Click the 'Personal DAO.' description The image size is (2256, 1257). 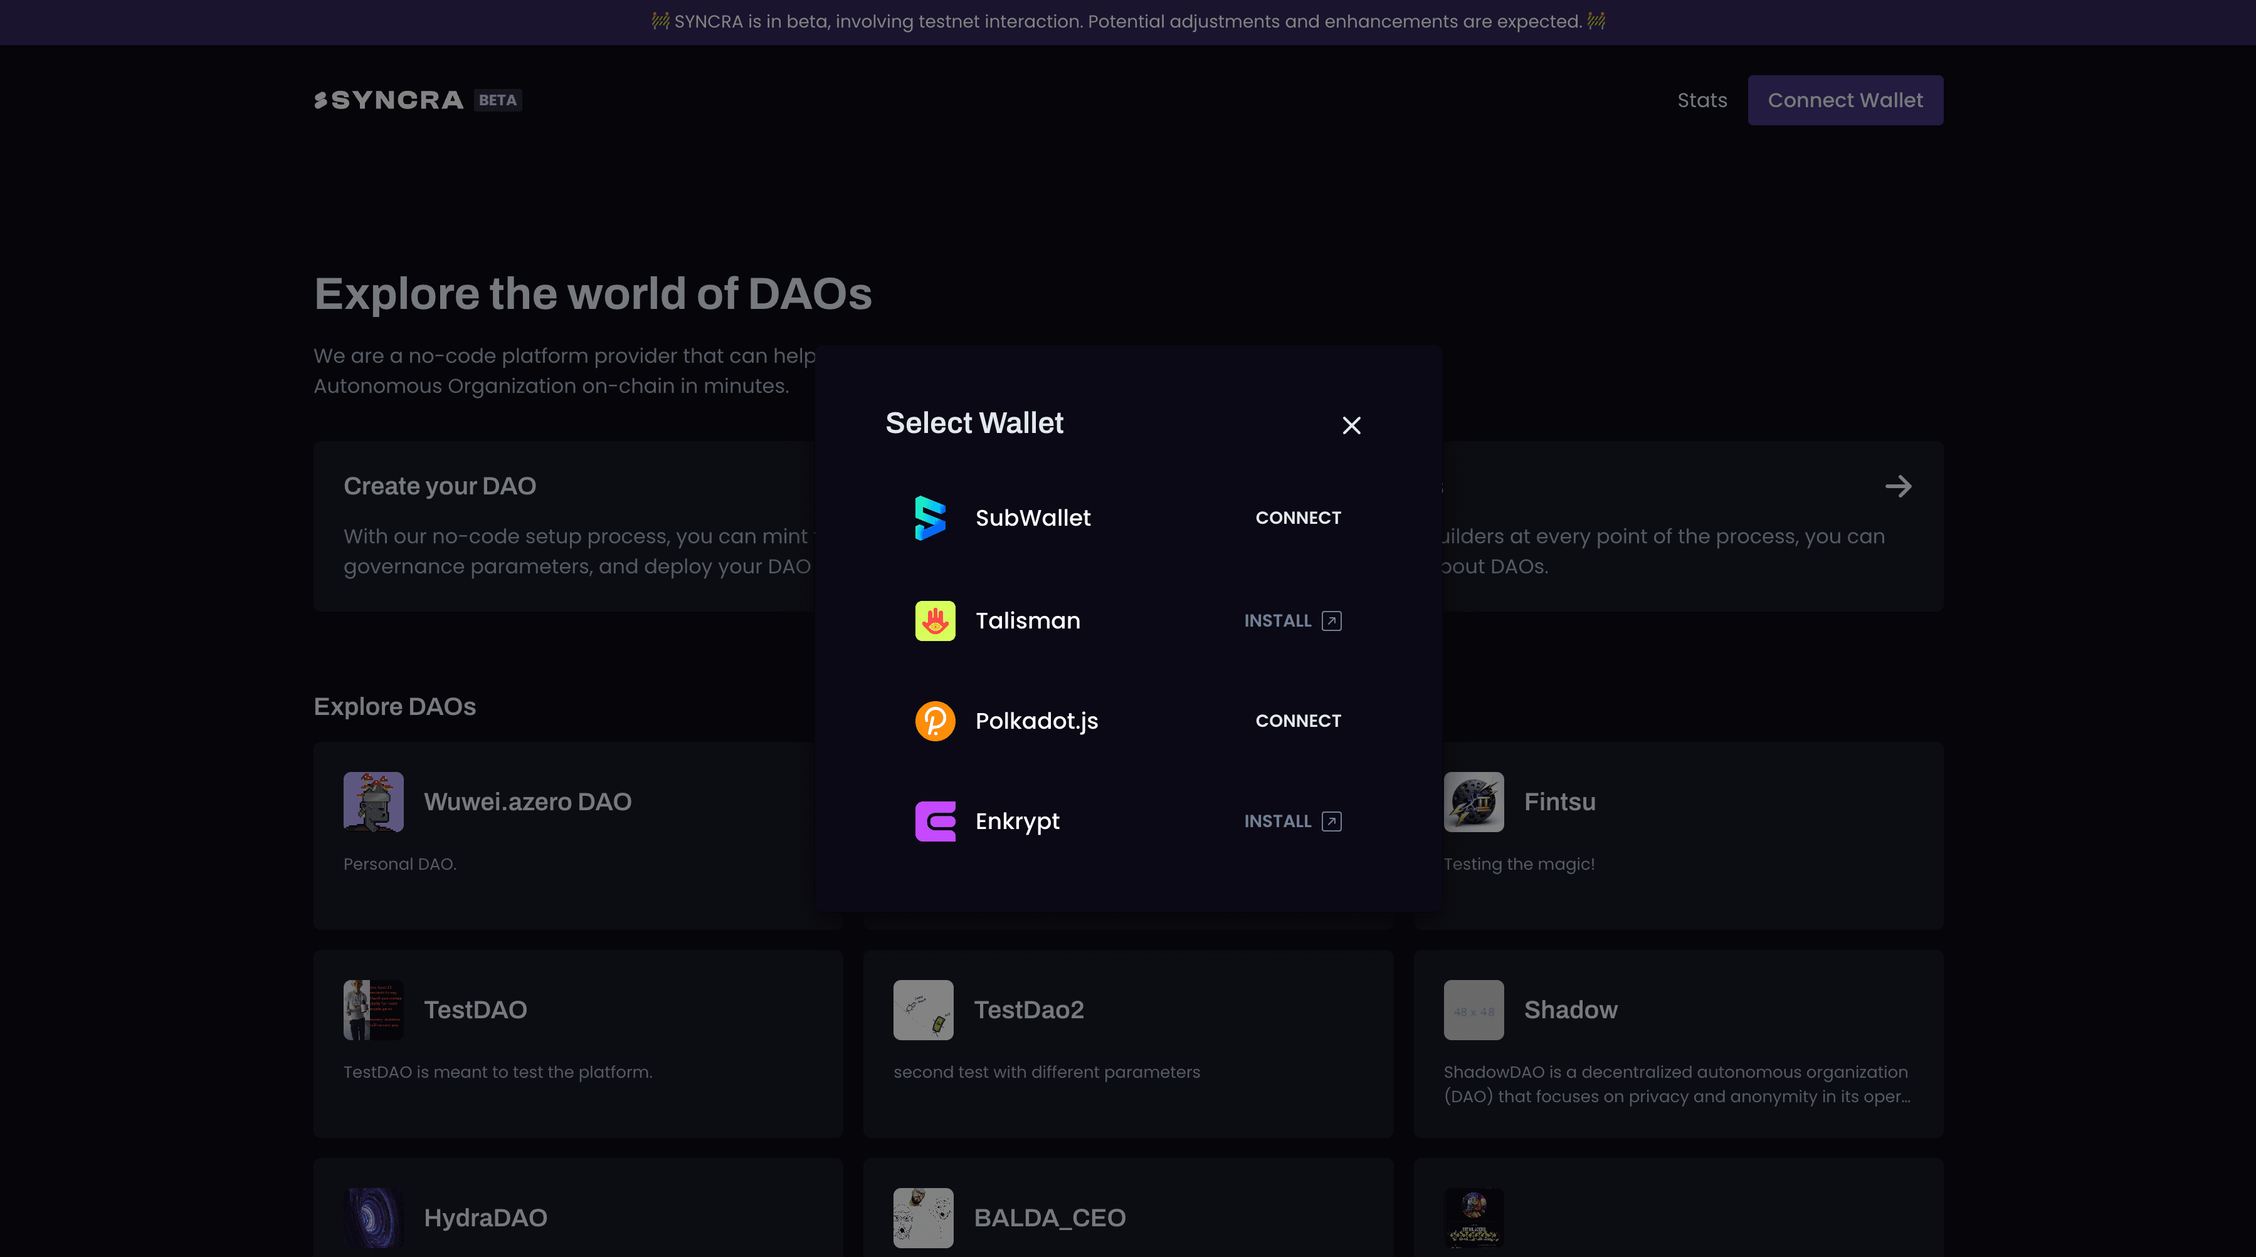tap(399, 864)
